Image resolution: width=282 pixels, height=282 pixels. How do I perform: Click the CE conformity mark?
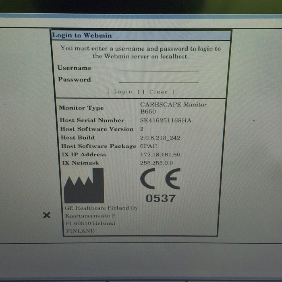pos(160,179)
